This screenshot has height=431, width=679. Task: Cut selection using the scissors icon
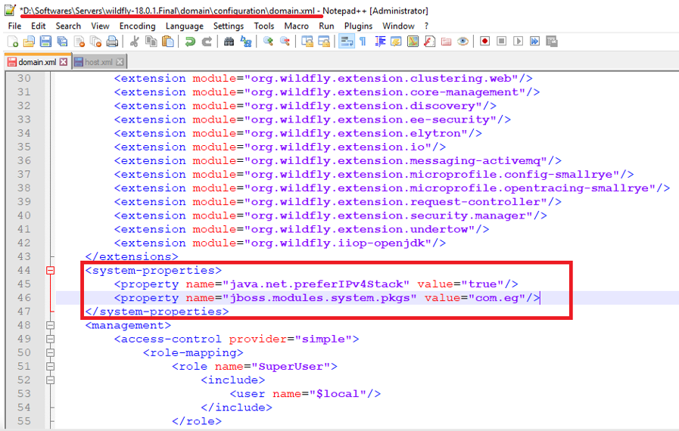pyautogui.click(x=134, y=42)
